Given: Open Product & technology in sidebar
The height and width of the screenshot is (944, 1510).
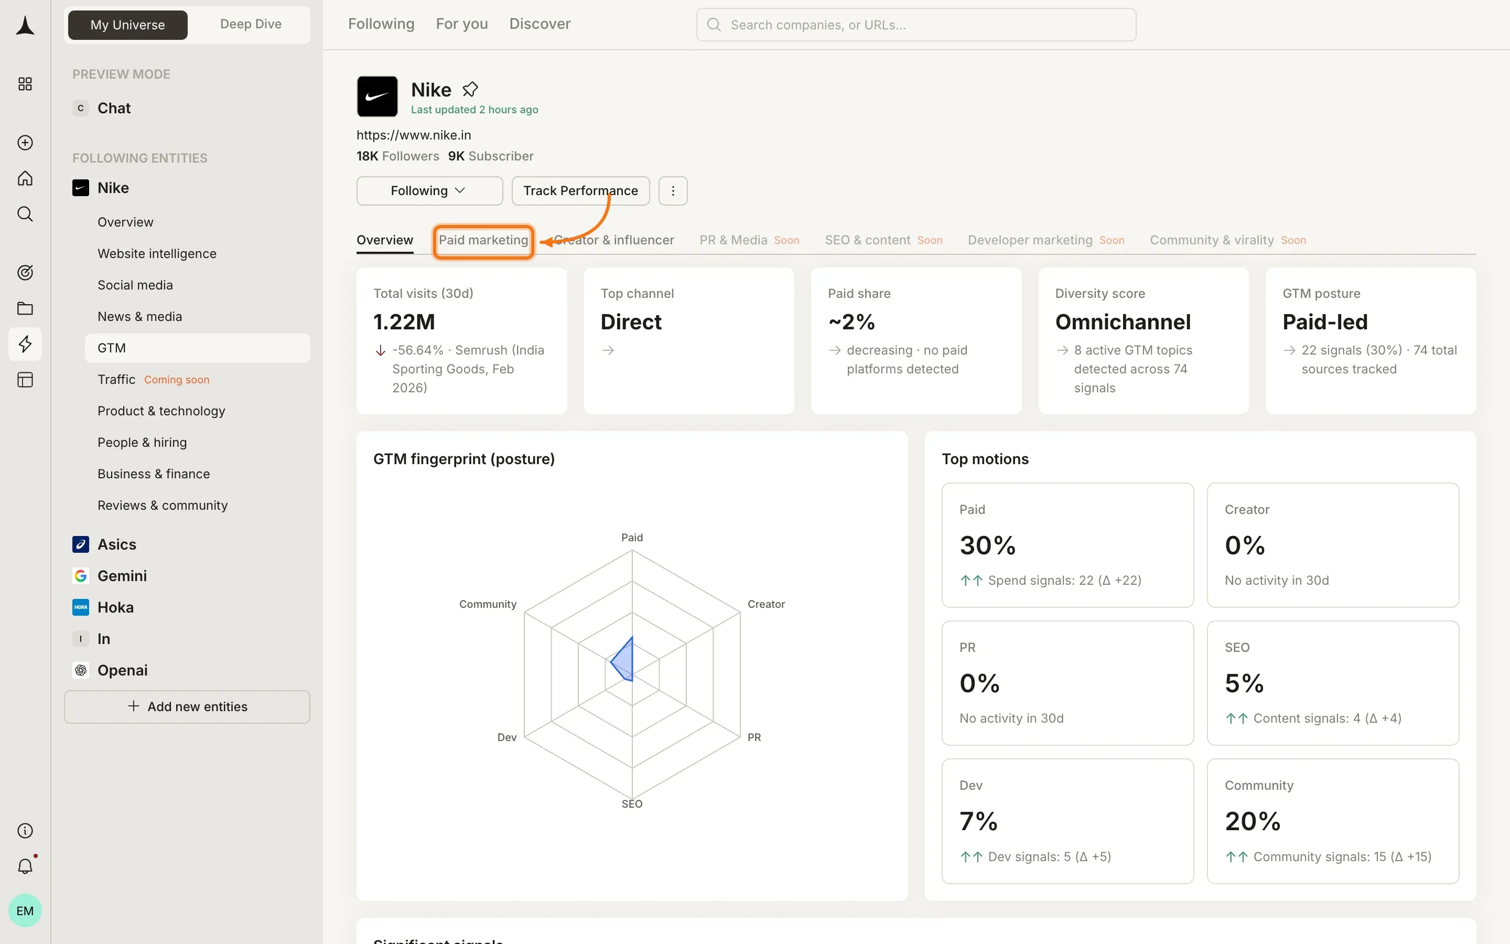Looking at the screenshot, I should point(161,411).
